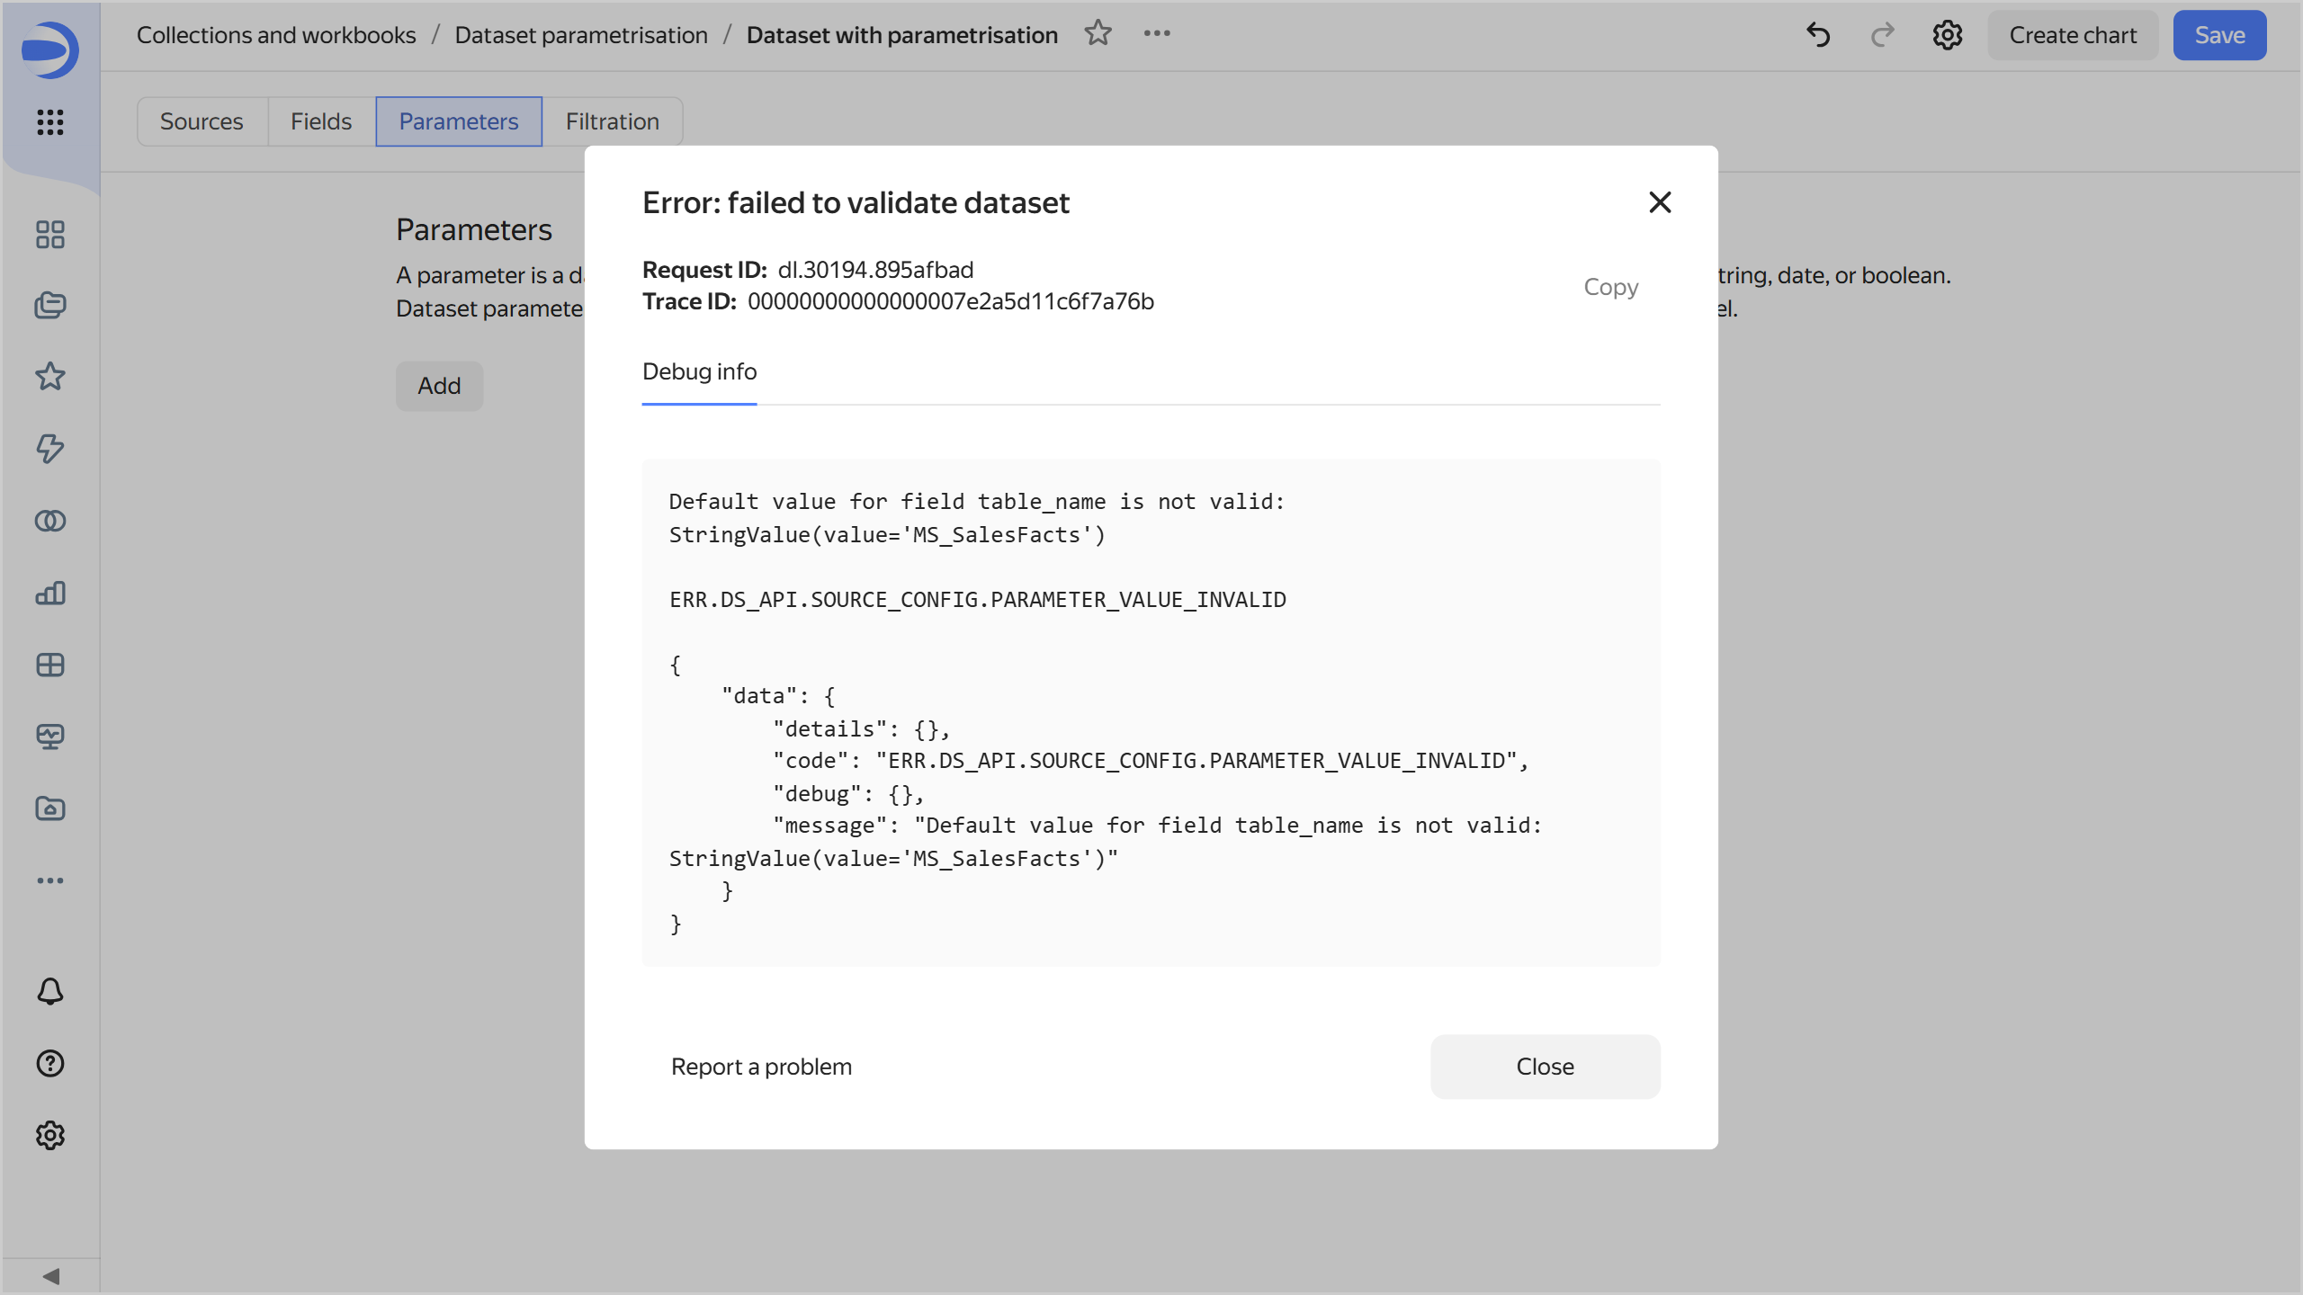
Task: Expand more sidebar items with ellipsis
Action: (x=50, y=880)
